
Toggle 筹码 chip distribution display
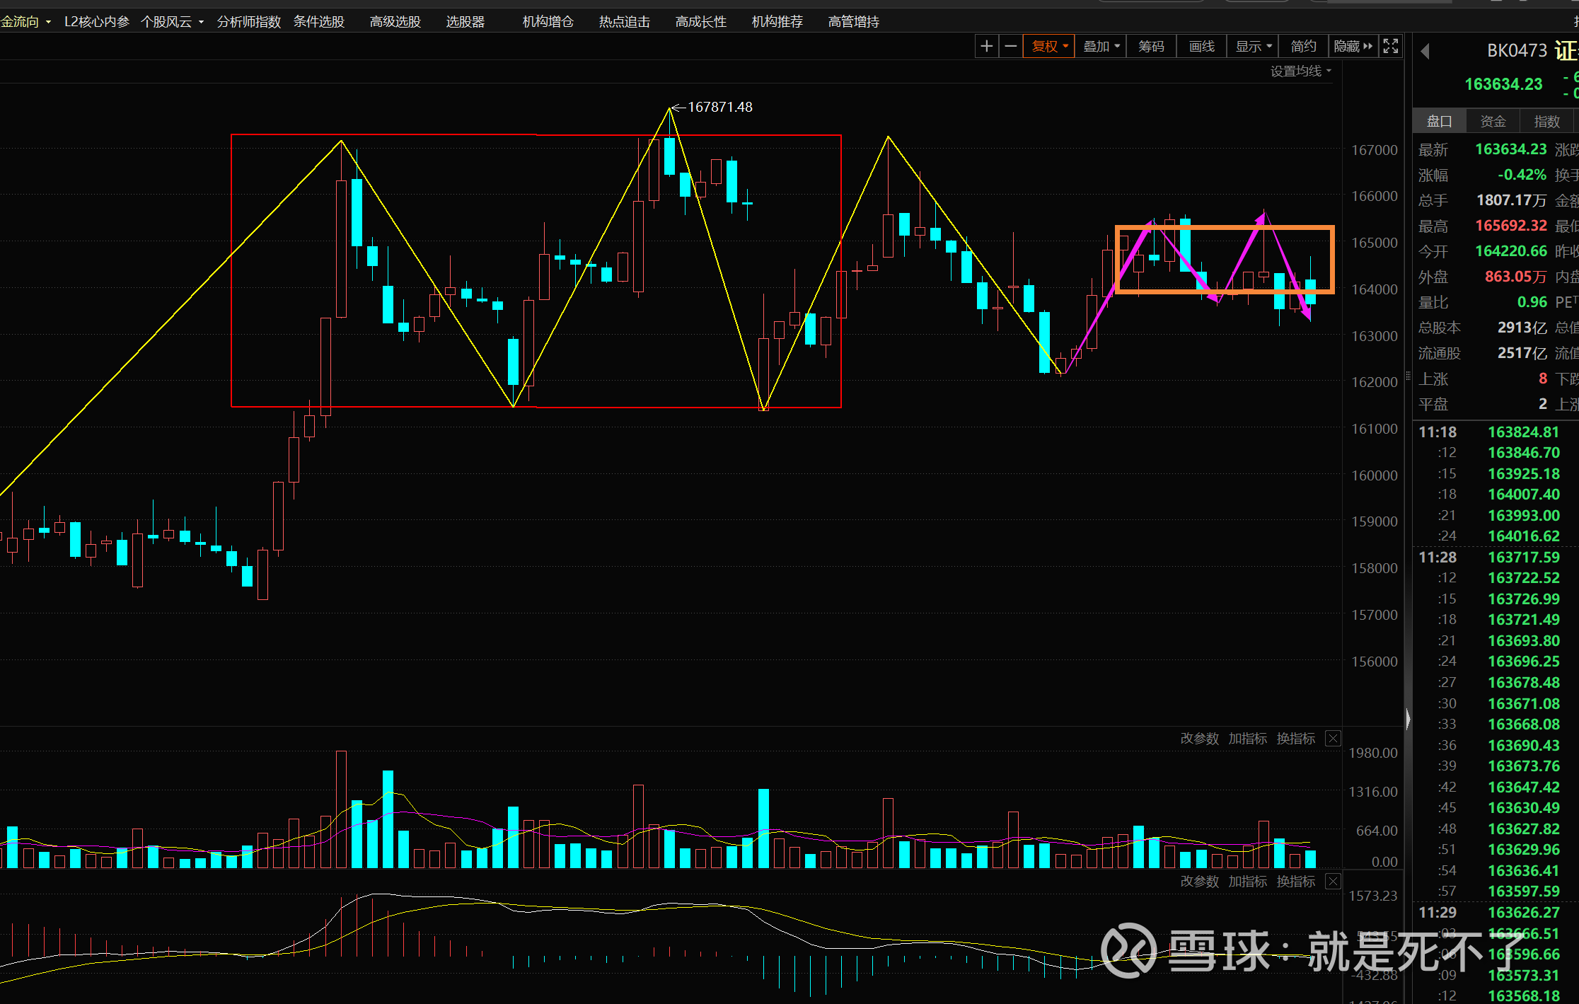coord(1151,47)
